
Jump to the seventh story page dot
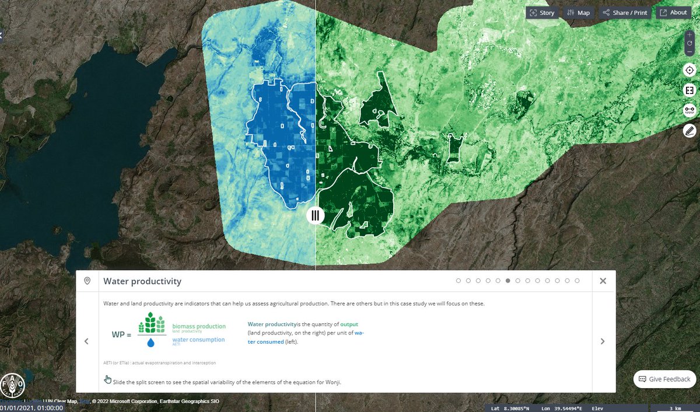518,281
